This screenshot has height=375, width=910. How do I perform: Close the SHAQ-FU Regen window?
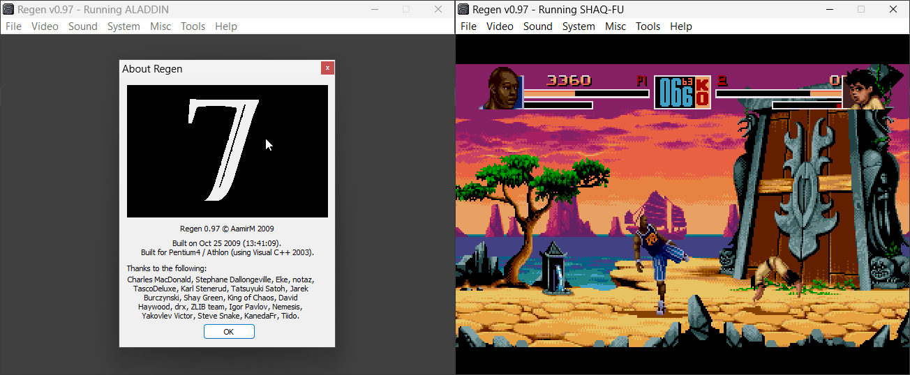[893, 9]
